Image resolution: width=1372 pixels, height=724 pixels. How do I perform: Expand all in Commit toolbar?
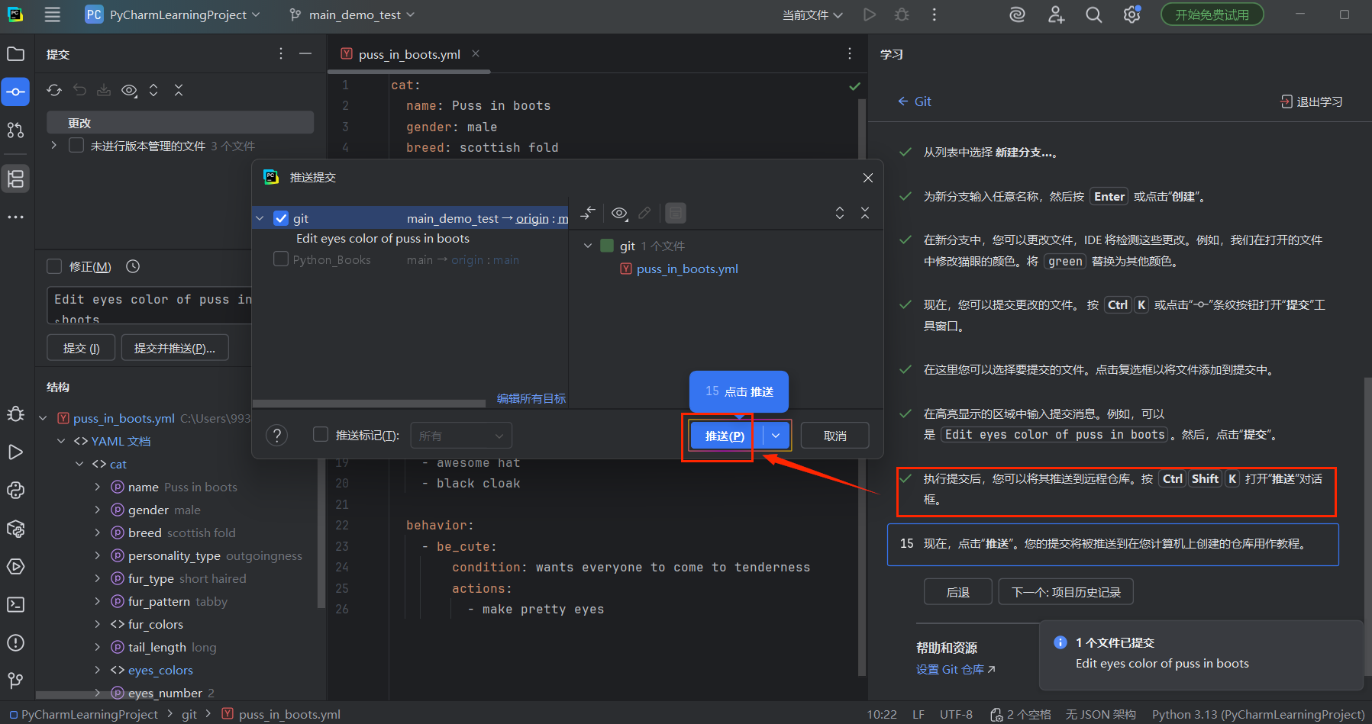[x=153, y=90]
